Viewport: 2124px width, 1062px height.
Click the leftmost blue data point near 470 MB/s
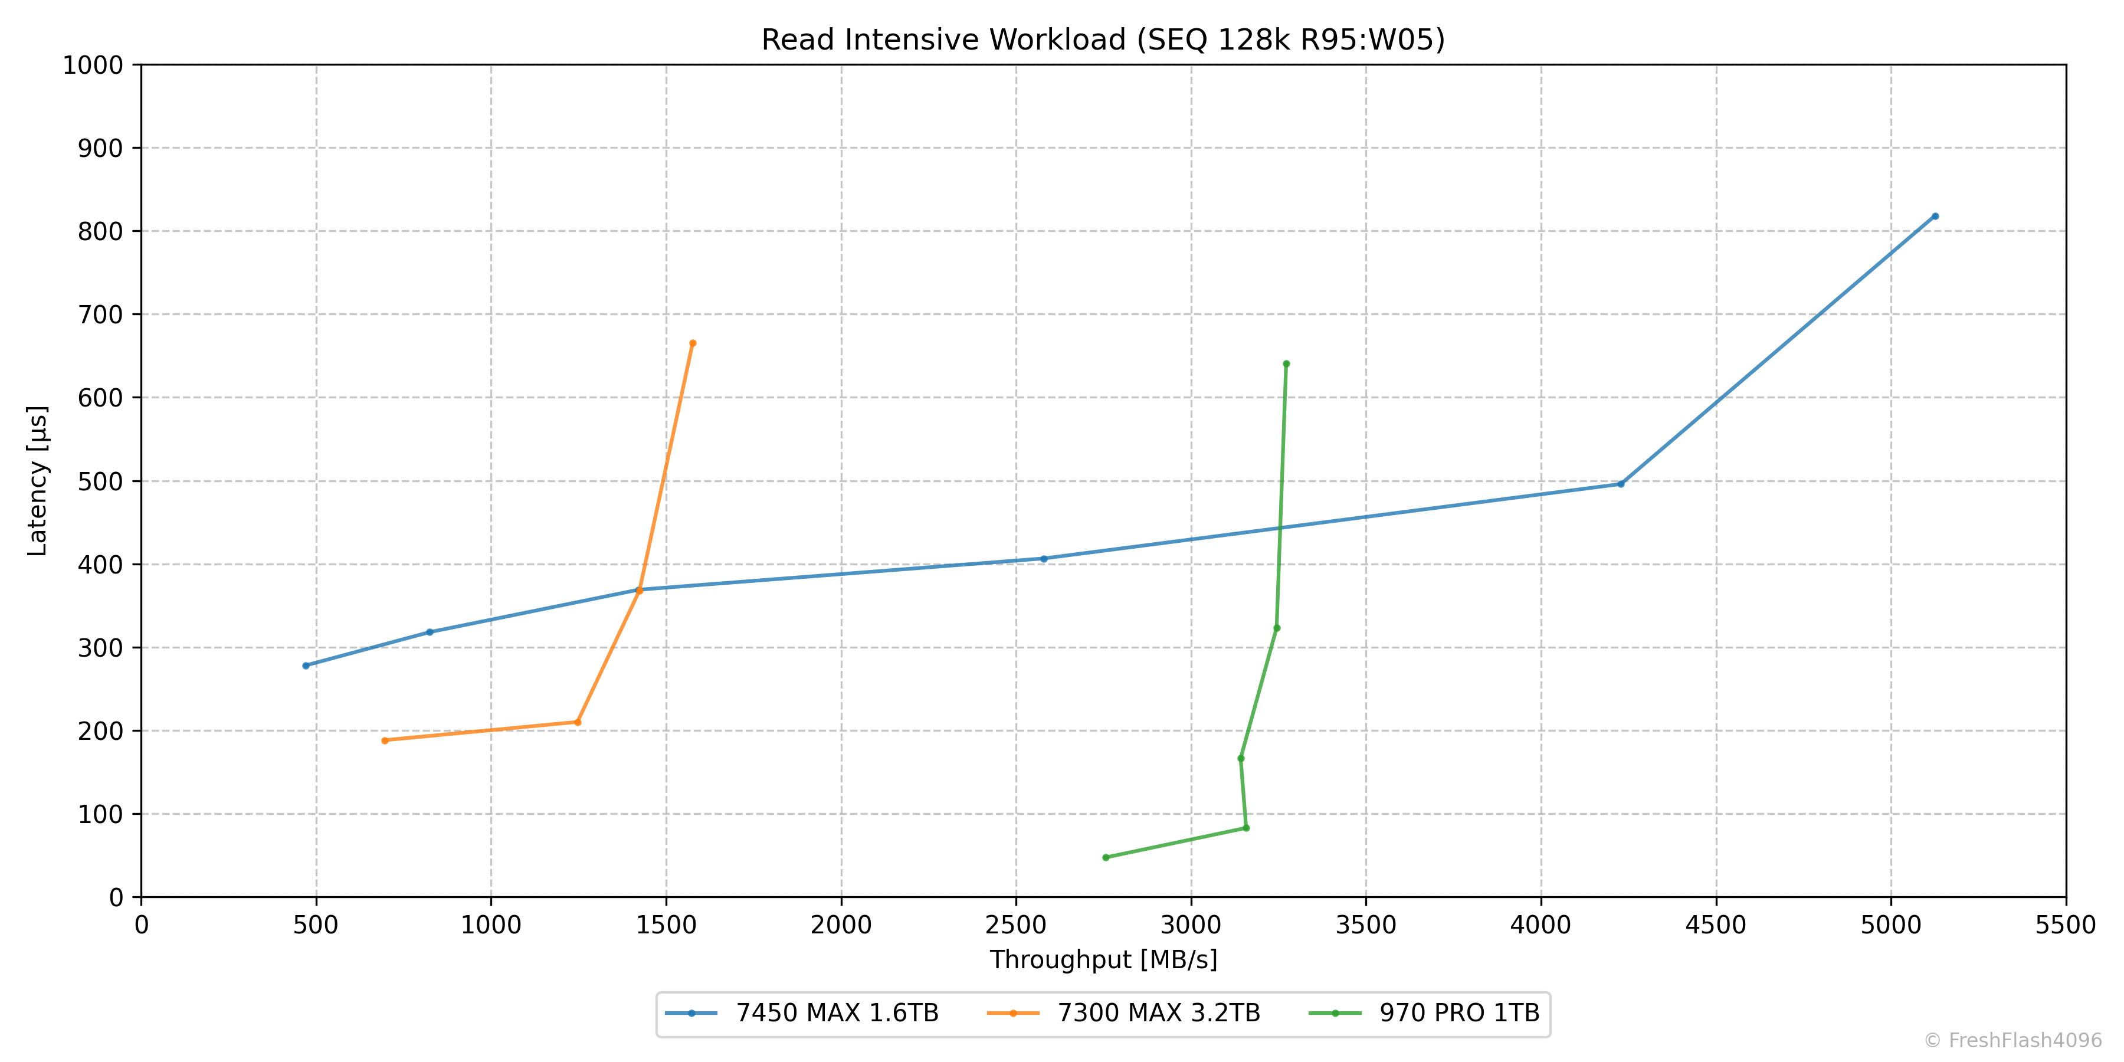(x=306, y=666)
